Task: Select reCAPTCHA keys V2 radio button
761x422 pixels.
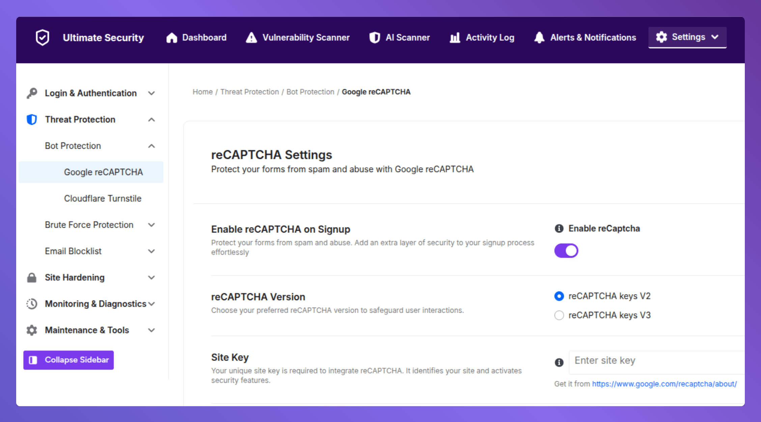Action: pos(559,296)
